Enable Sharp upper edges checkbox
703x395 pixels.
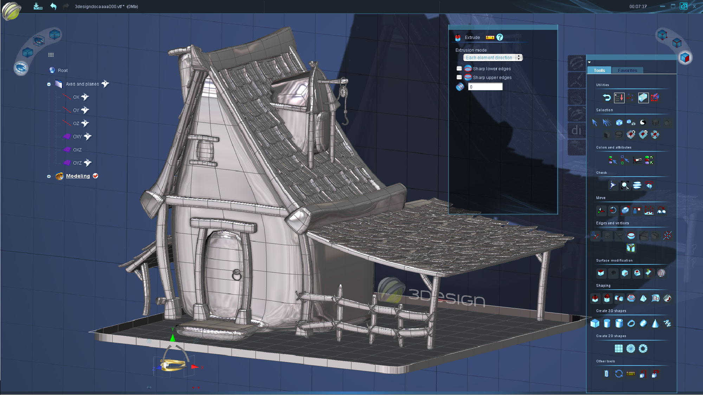coord(459,77)
